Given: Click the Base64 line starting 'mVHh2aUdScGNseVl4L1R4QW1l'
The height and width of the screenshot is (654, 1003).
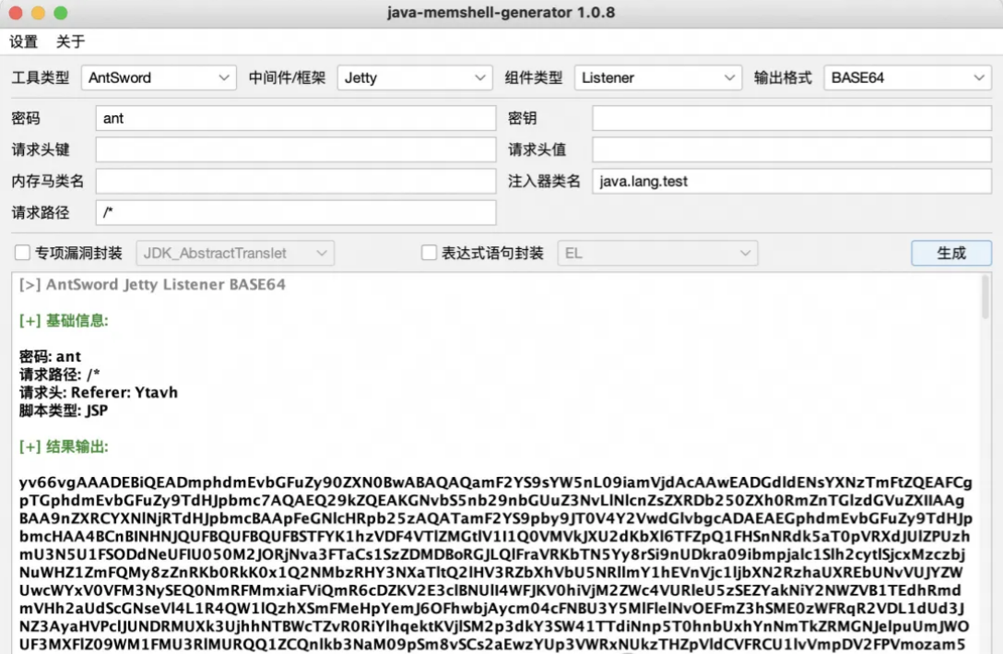Looking at the screenshot, I should (491, 608).
